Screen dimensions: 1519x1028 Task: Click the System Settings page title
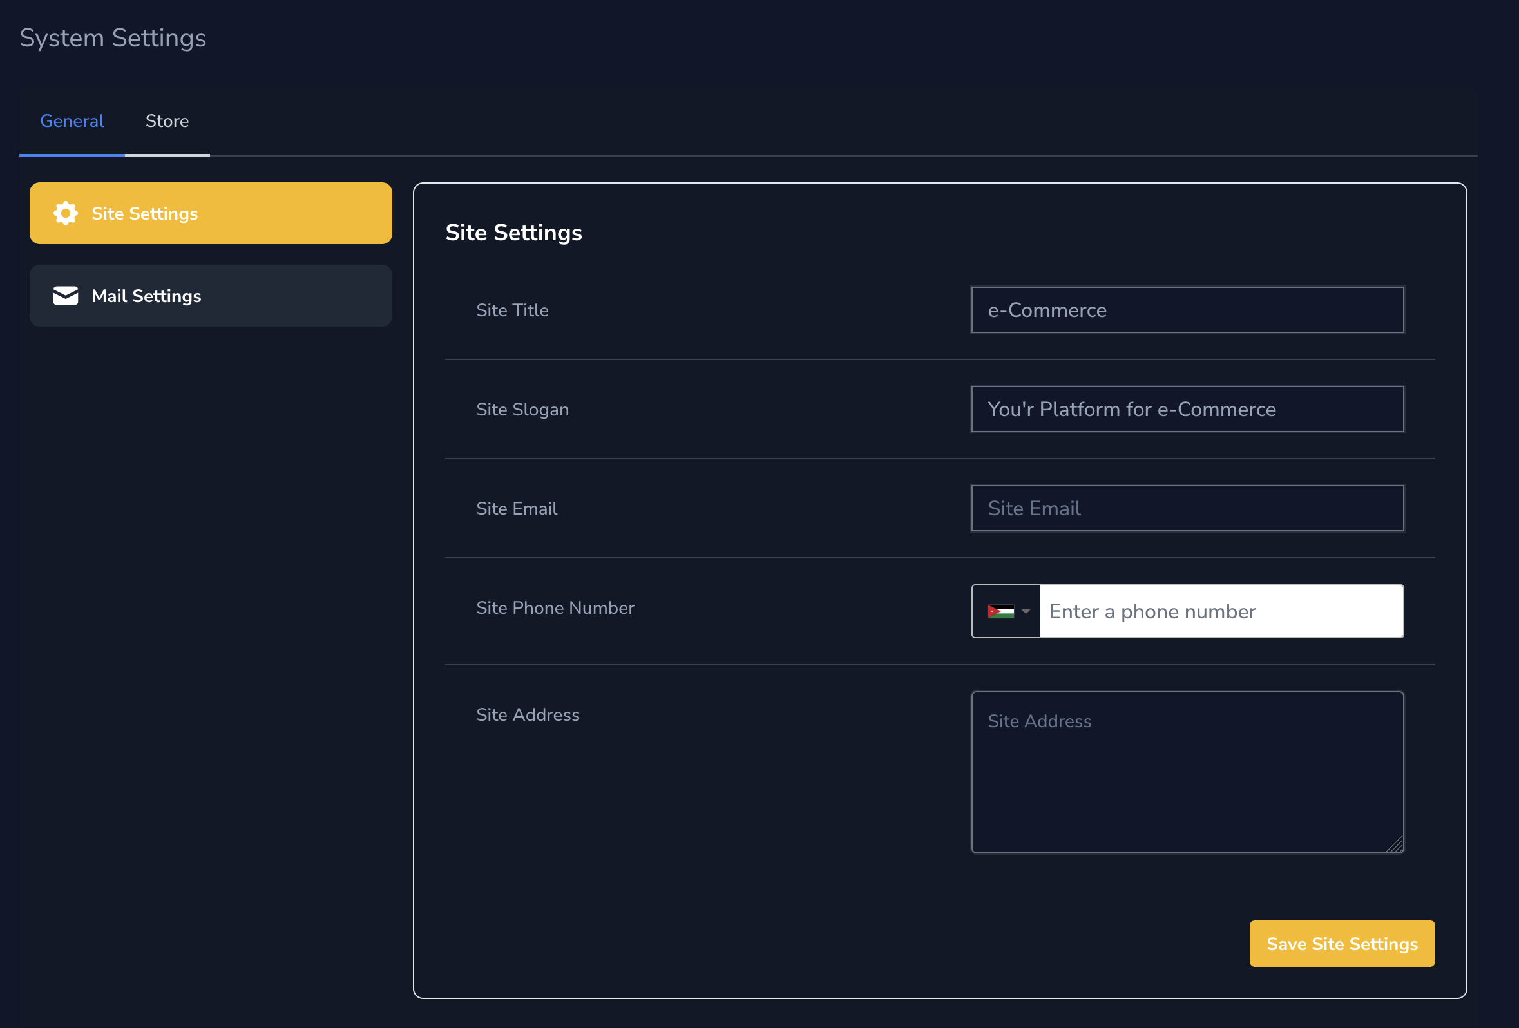tap(113, 37)
